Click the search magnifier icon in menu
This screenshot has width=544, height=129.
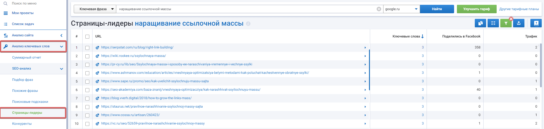coord(5,3)
